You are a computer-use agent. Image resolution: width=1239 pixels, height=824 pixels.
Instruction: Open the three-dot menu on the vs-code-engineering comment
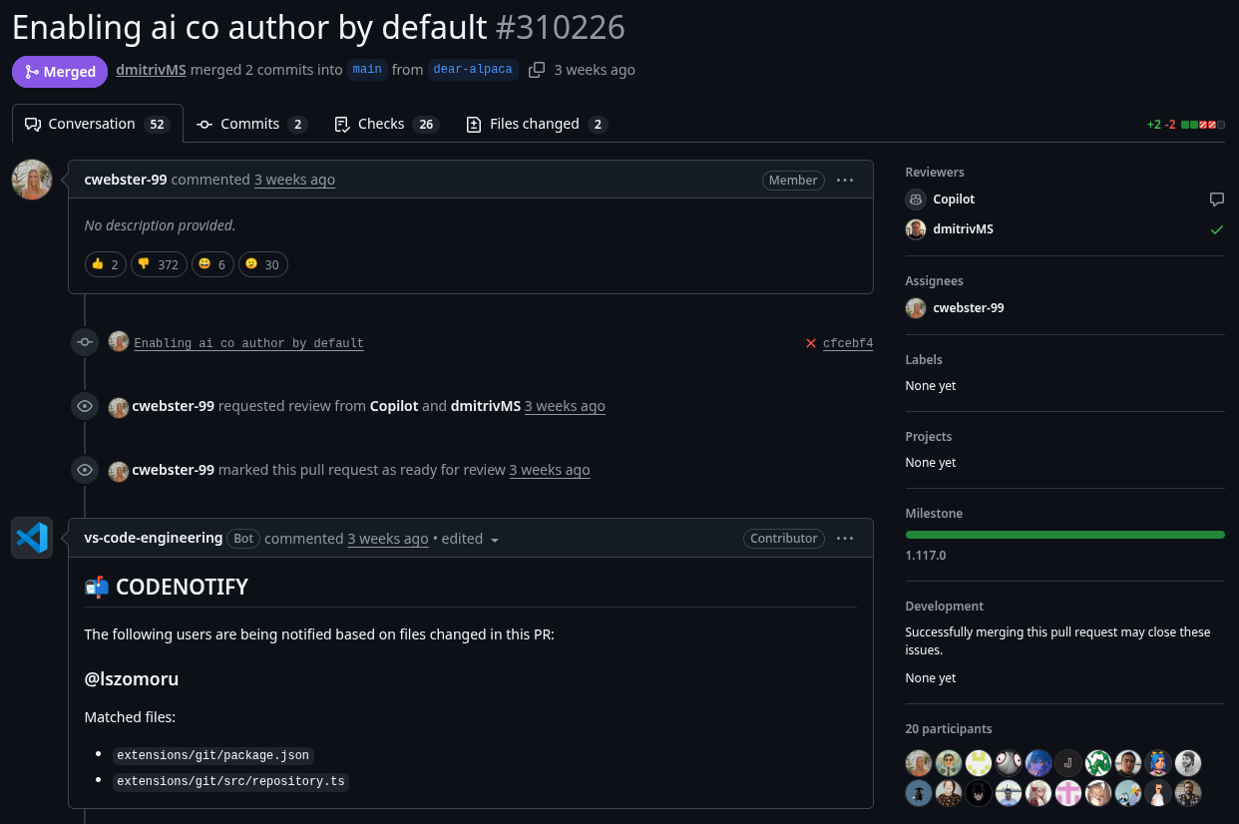point(845,539)
